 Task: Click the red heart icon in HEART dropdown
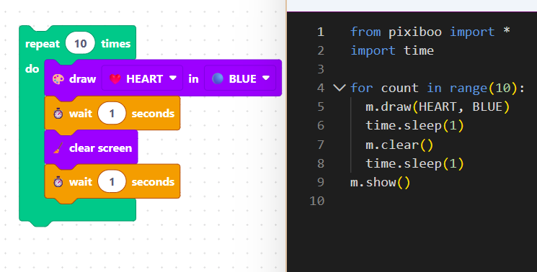pos(115,79)
